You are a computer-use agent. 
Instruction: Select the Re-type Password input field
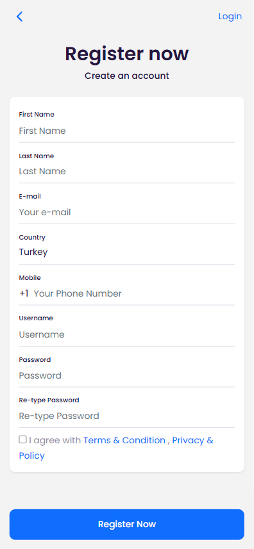[x=127, y=416]
